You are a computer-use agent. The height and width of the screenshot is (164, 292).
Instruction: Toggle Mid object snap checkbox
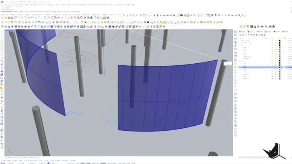[x=20, y=161]
